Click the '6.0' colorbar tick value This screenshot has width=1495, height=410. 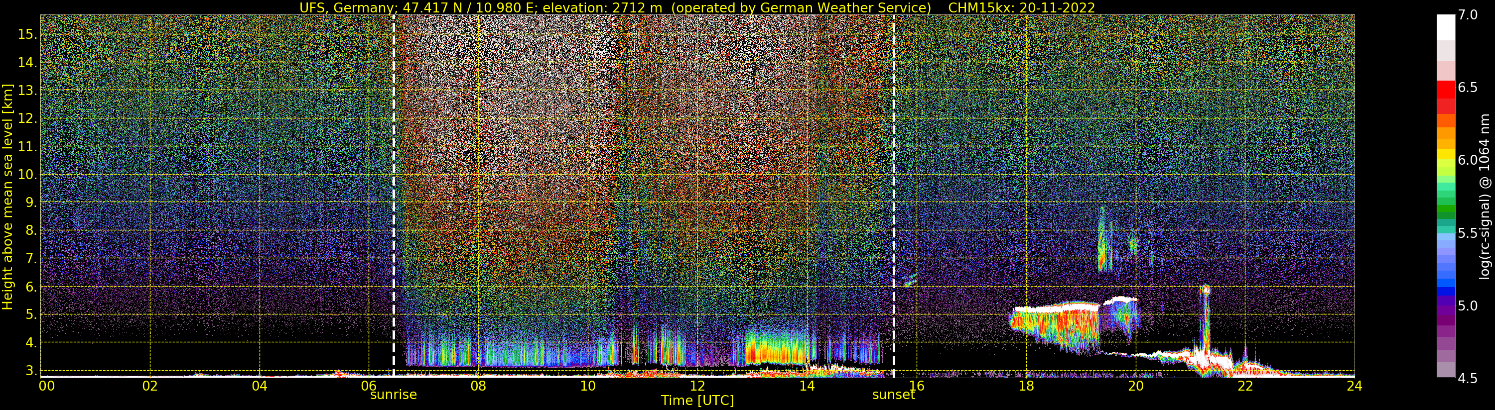[x=1468, y=160]
